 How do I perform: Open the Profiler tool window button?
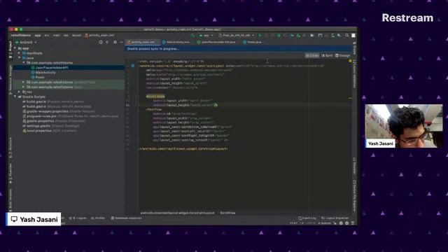pos(98,218)
